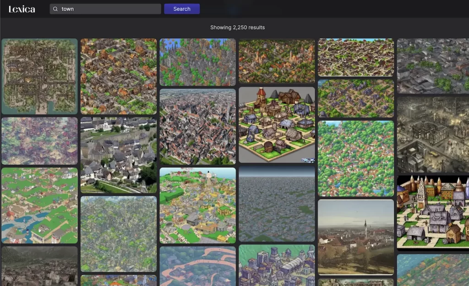The height and width of the screenshot is (286, 469).
Task: Open the hazy skyline painting with church spire
Action: [x=356, y=237]
